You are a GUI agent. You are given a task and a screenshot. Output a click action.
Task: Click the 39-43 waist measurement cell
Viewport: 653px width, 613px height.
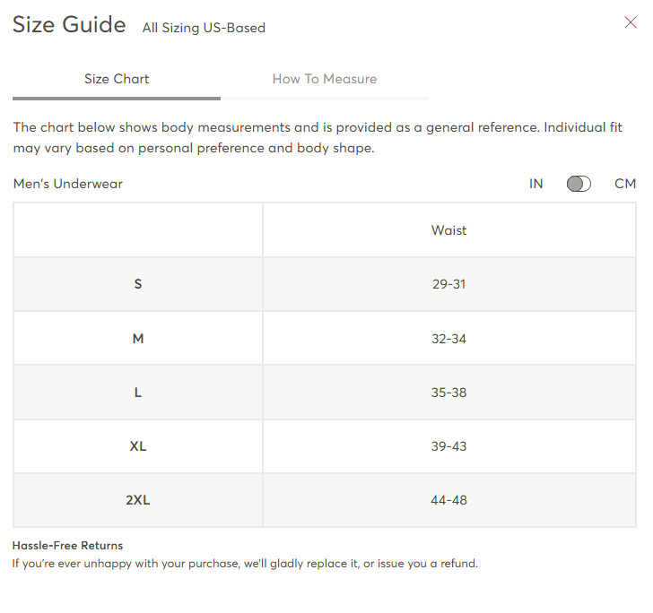click(448, 446)
